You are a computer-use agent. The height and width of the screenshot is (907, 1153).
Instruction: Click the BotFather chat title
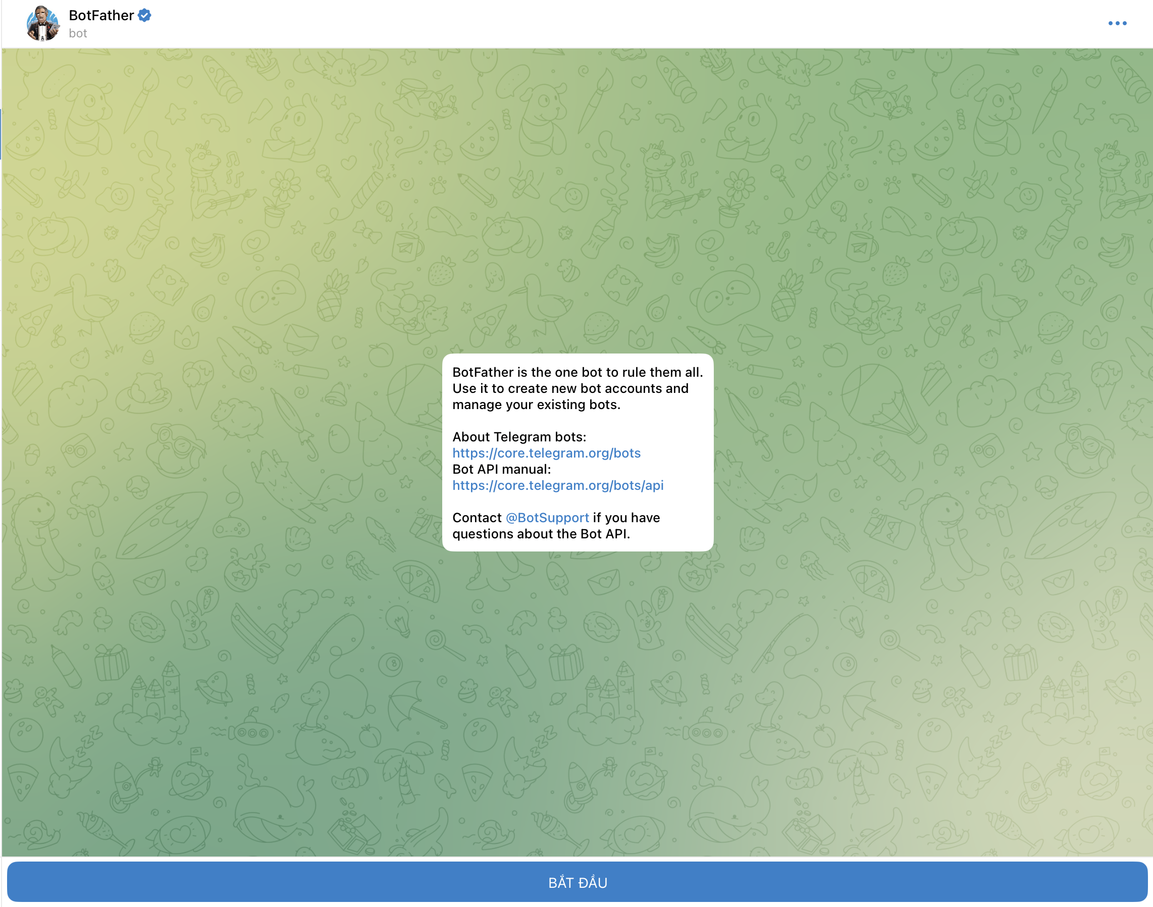click(x=101, y=15)
